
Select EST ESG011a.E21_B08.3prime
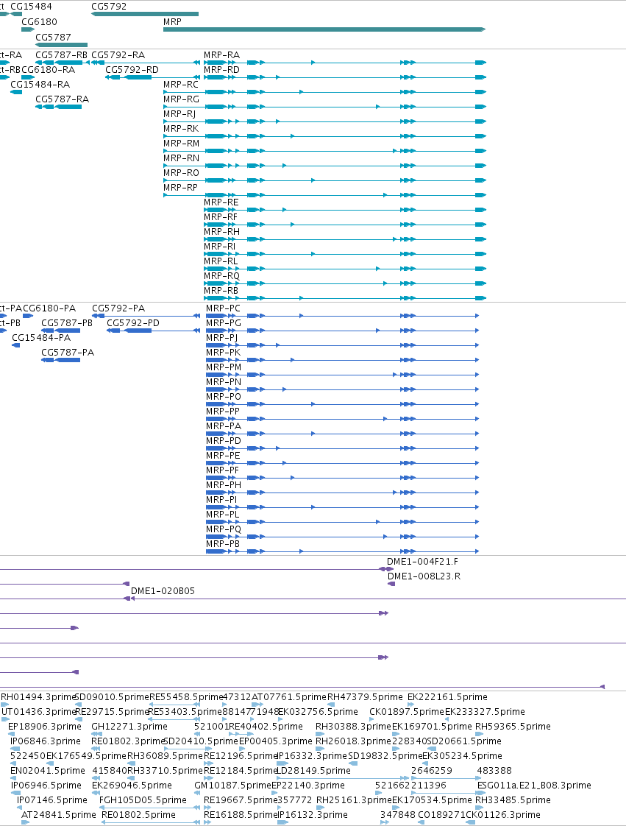point(534,786)
